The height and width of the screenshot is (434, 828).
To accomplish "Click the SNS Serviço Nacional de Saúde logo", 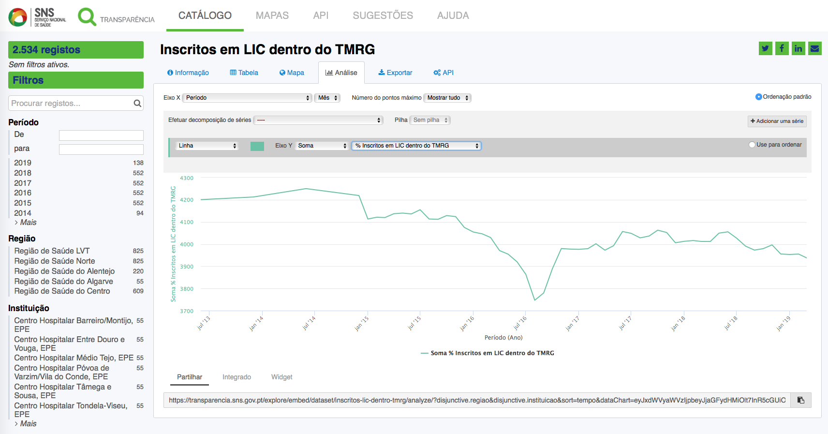I will tap(37, 17).
